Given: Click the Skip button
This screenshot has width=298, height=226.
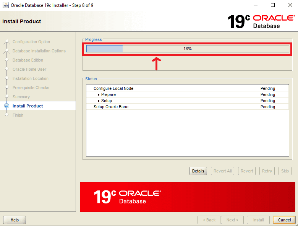Looking at the screenshot, I should click(285, 171).
